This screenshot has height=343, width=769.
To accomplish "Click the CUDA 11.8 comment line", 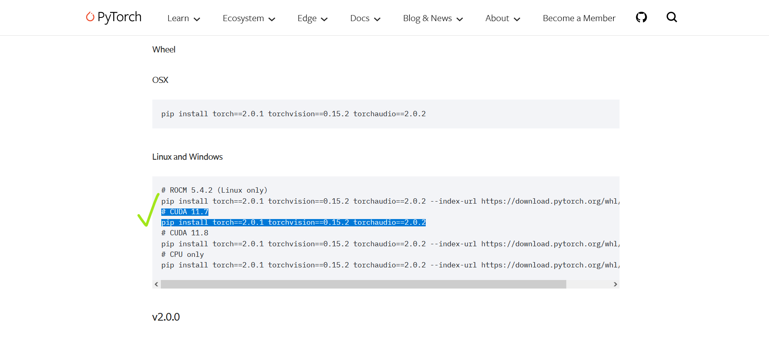I will [185, 233].
